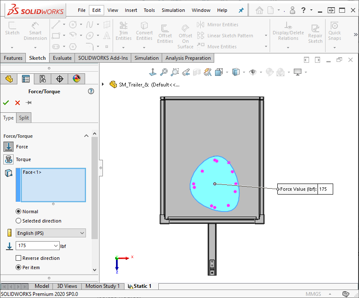Click the status bar tags icon
Viewport: 359px width, 298px height.
346,294
